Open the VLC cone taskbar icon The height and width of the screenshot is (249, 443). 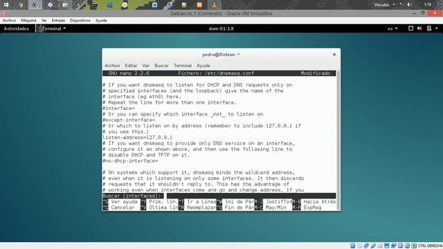(x=214, y=5)
